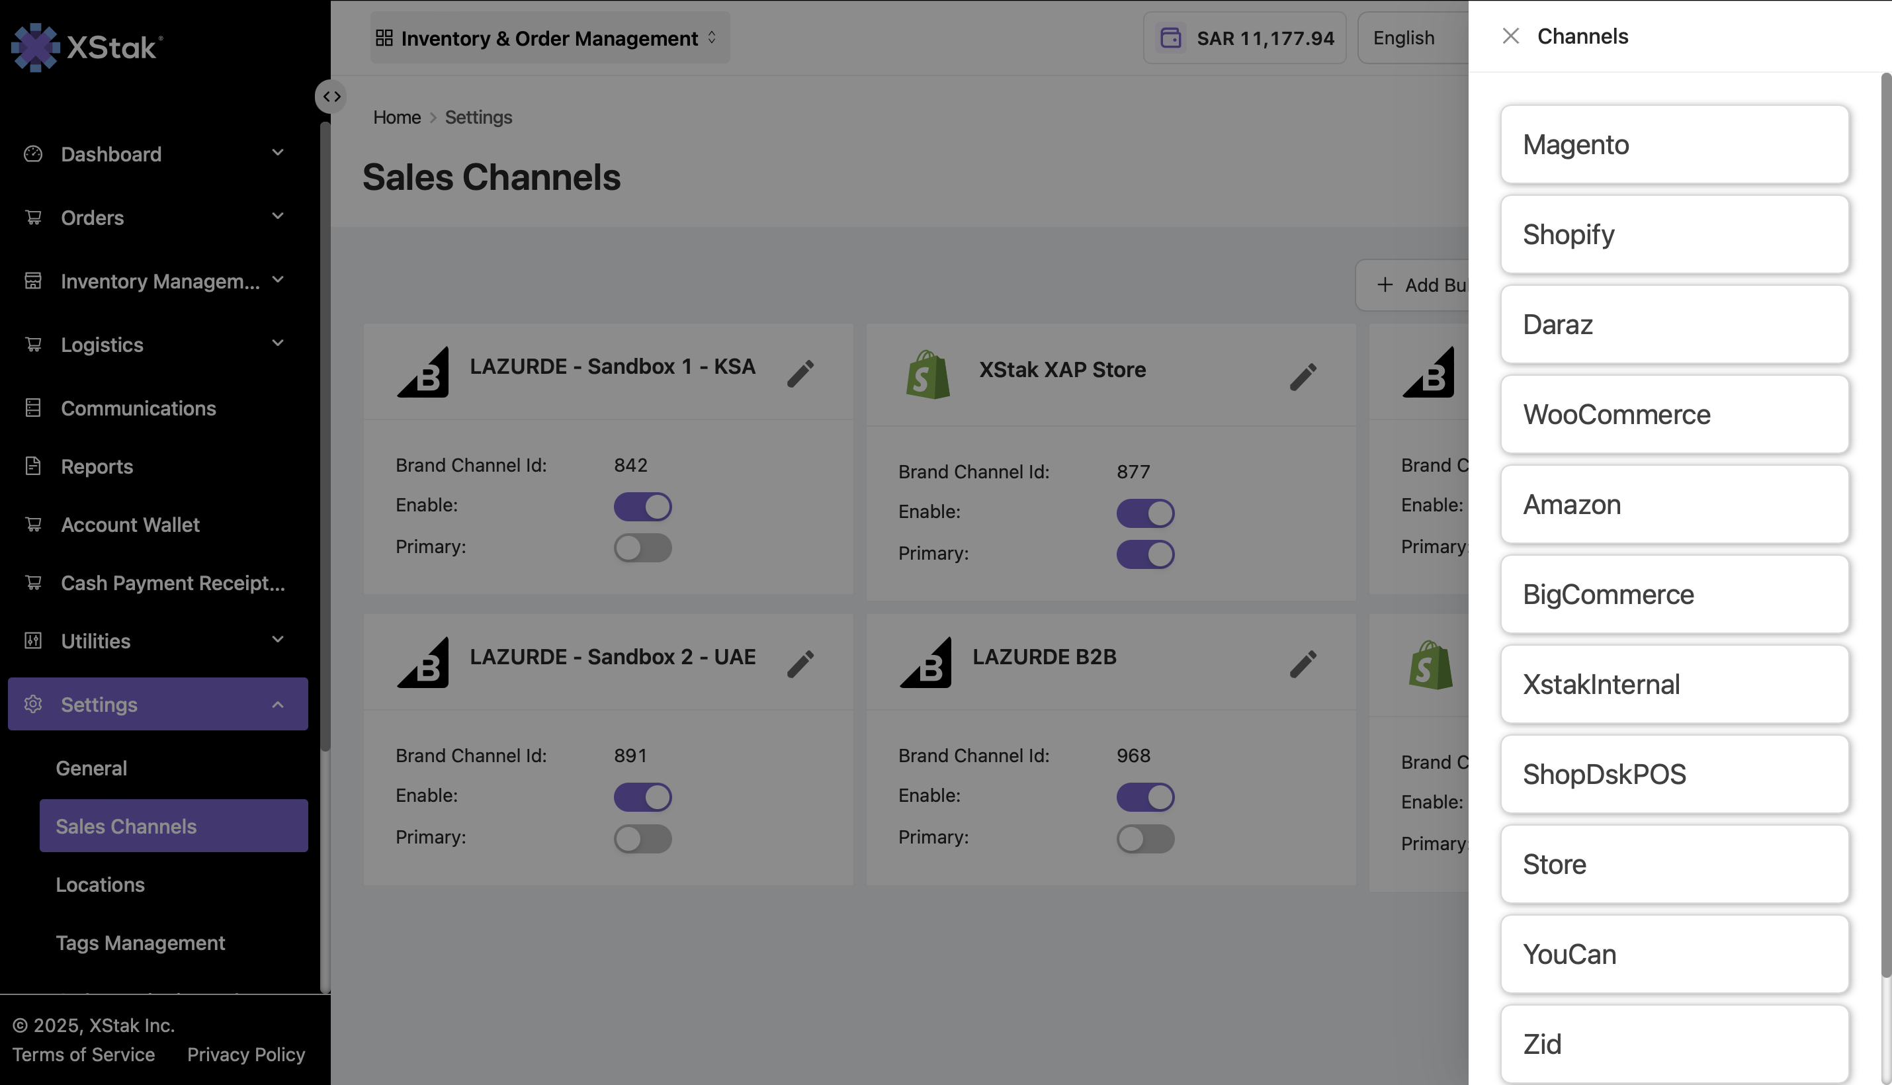Click the pencil edit icon for LAZURDE - Sandbox 1 - KSA
The height and width of the screenshot is (1085, 1892).
(800, 373)
